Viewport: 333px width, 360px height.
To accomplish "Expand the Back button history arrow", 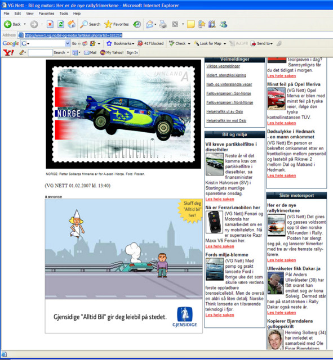I will point(25,24).
